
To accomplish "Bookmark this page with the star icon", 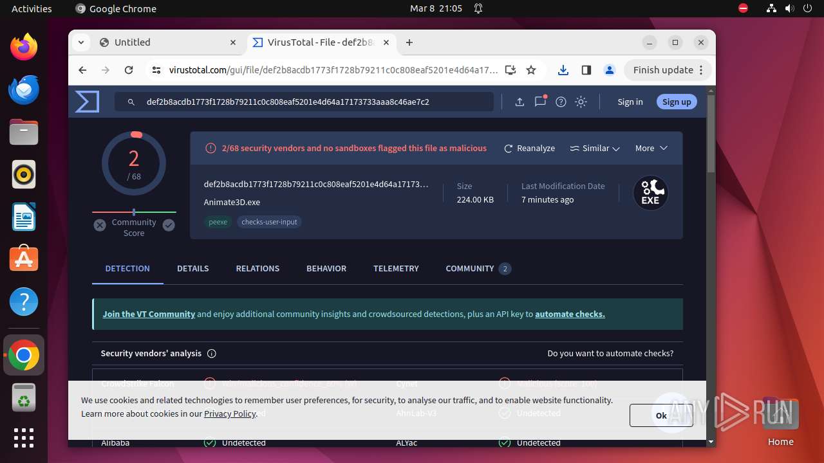I will tap(531, 70).
